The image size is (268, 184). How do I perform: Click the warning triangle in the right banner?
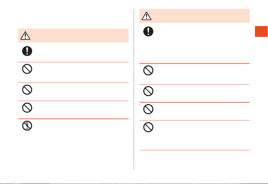146,16
